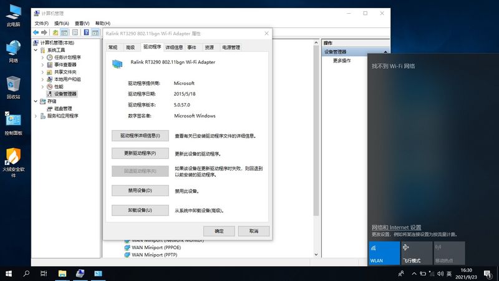Toggle the Show/Hide Action Pane toolbar icon

pos(95,32)
